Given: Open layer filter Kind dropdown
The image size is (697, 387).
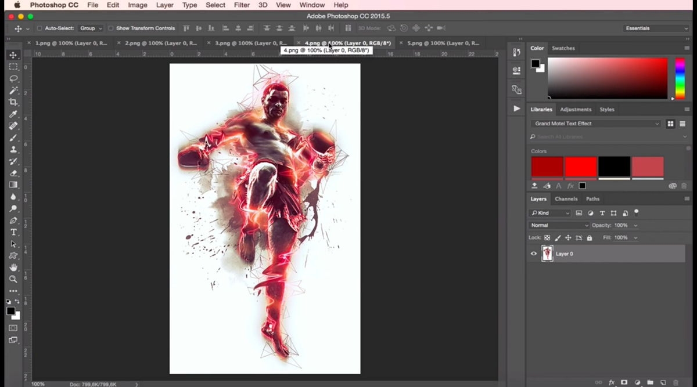Looking at the screenshot, I should 551,214.
